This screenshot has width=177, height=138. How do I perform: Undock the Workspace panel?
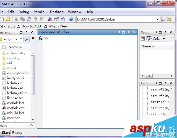click(x=165, y=32)
